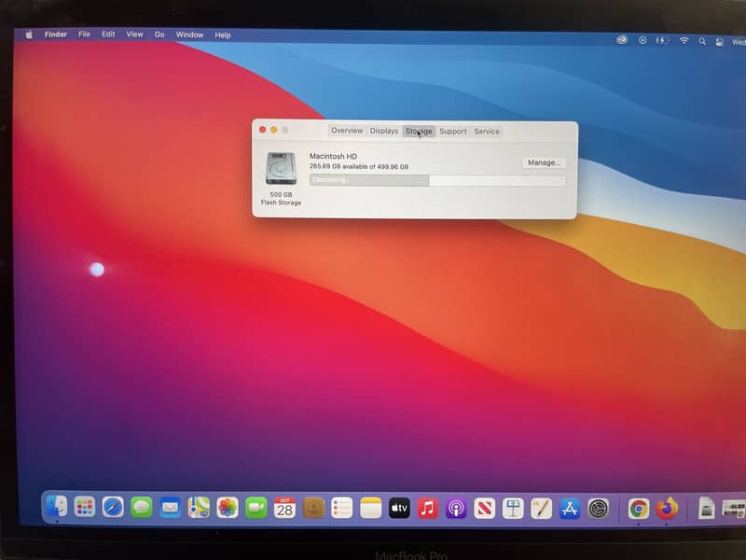This screenshot has height=560, width=746.
Task: Launch Safari from the Dock
Action: pos(113,508)
